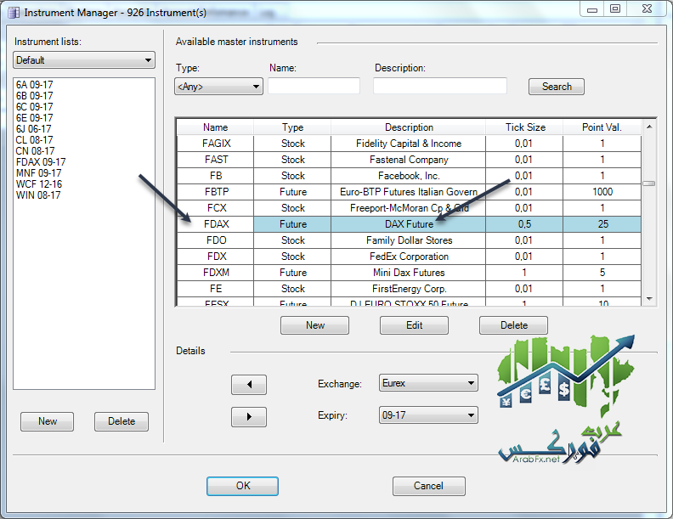Click the table scrollbar up arrow
The image size is (673, 519).
click(649, 127)
